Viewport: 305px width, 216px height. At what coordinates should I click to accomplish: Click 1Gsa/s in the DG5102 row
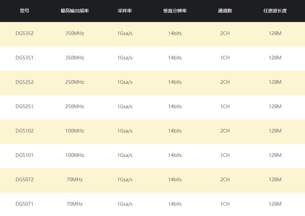(125, 131)
